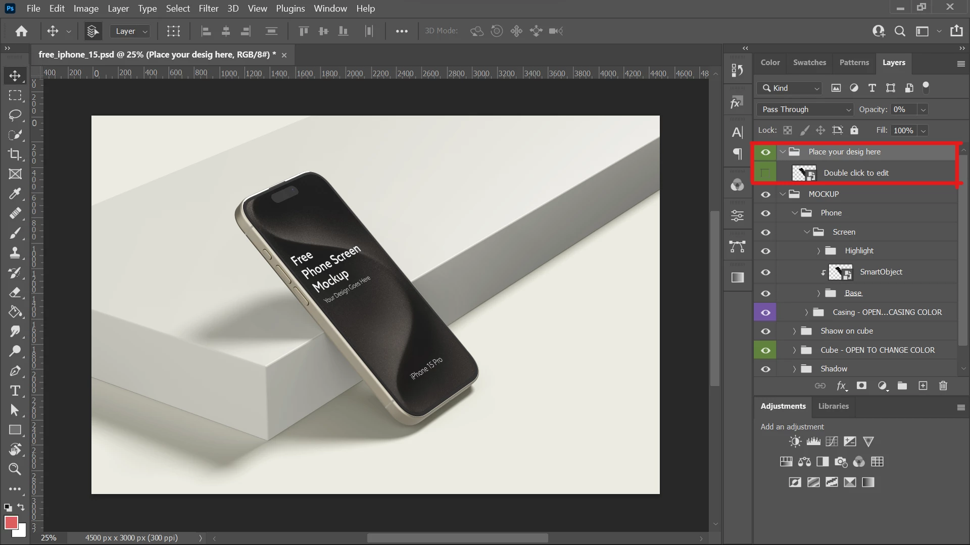Add a Brightness/Contrast adjustment
Image resolution: width=970 pixels, height=545 pixels.
pos(795,442)
